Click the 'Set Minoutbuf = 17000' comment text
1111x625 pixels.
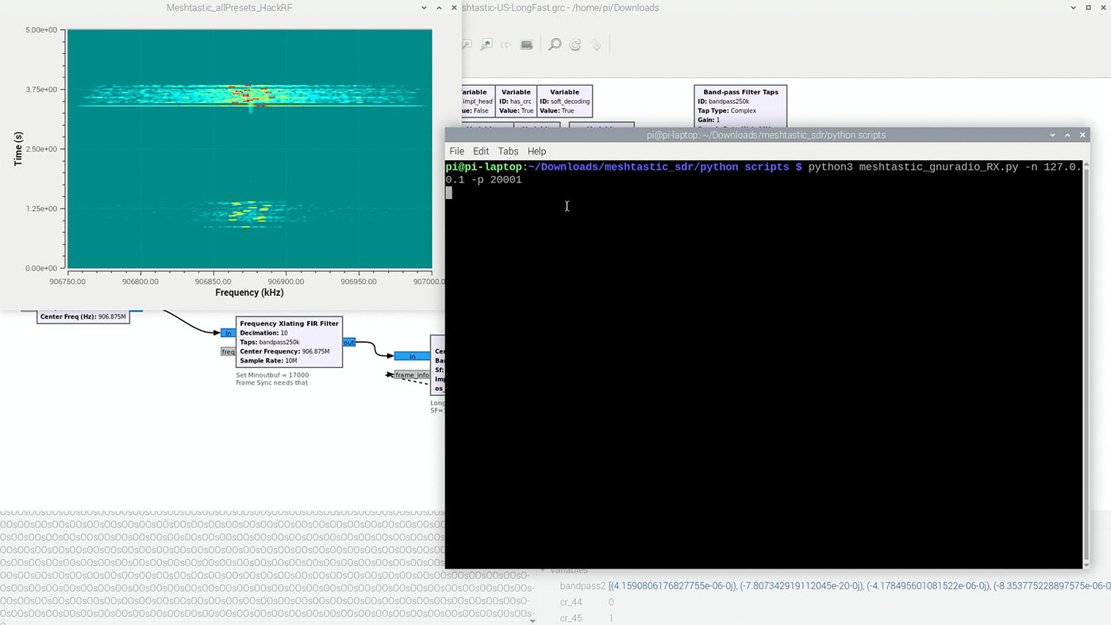(272, 375)
